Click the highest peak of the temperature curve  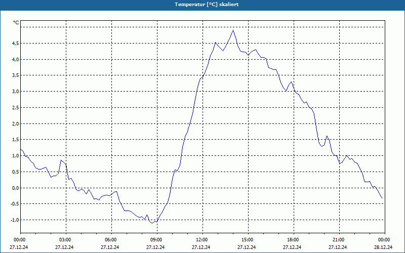[233, 30]
